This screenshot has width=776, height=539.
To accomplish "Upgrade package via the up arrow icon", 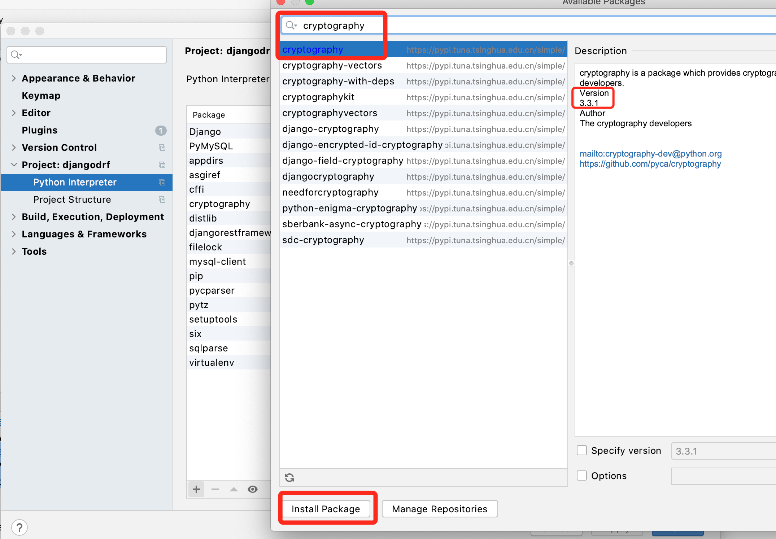I will (234, 489).
